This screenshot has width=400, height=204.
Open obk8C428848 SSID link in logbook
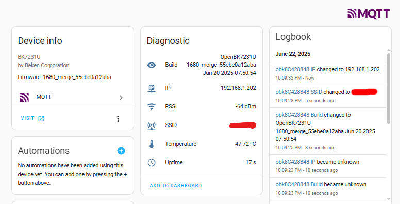pyautogui.click(x=299, y=92)
